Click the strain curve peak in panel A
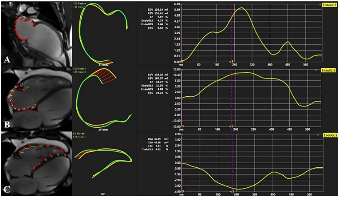Screen dimensions: 339x197 (x=241, y=8)
